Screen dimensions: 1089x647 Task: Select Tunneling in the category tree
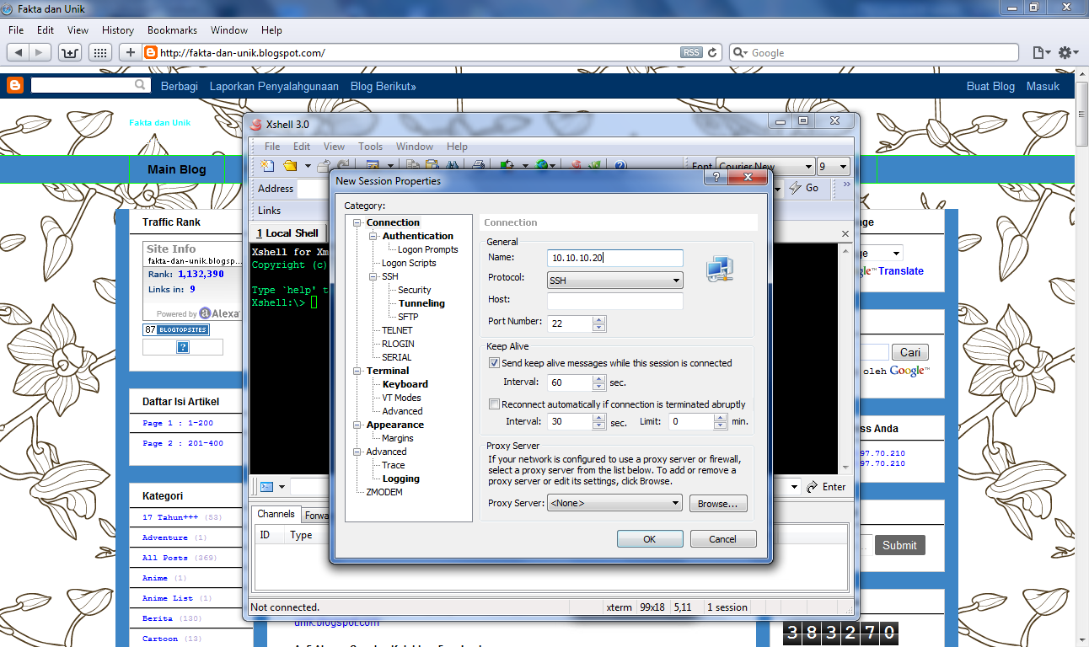coord(421,303)
